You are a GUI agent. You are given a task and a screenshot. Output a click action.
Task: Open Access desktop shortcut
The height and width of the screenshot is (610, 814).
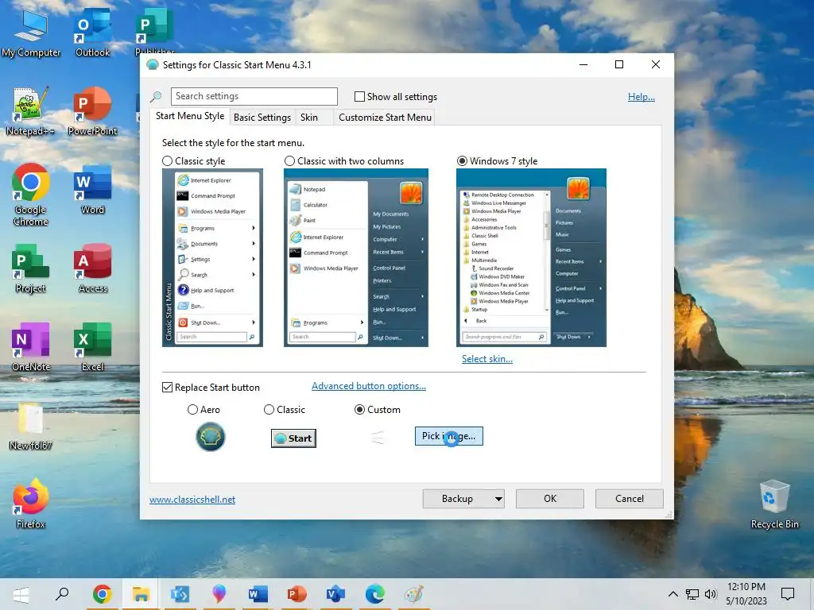[92, 268]
